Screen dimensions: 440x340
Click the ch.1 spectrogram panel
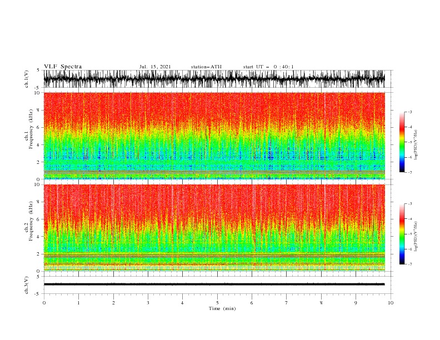(x=214, y=136)
